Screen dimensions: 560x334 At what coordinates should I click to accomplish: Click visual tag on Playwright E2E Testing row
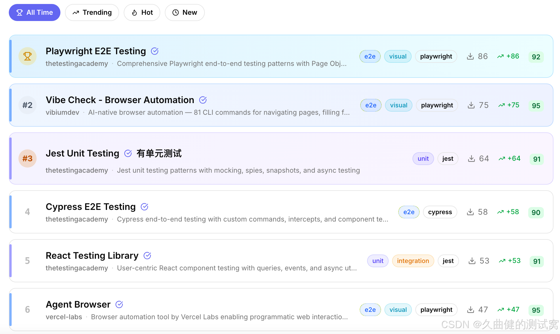click(398, 56)
